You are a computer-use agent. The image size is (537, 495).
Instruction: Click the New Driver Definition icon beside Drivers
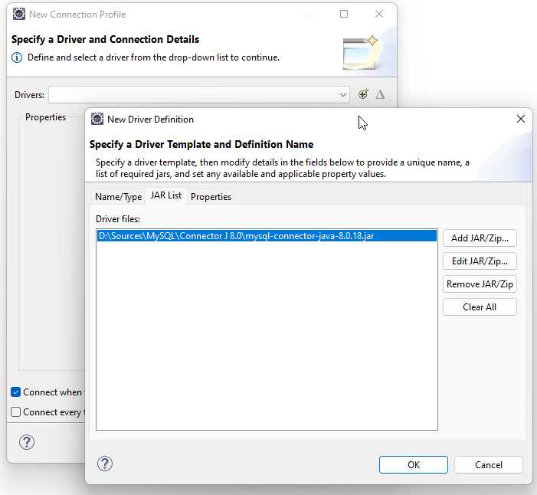click(363, 94)
